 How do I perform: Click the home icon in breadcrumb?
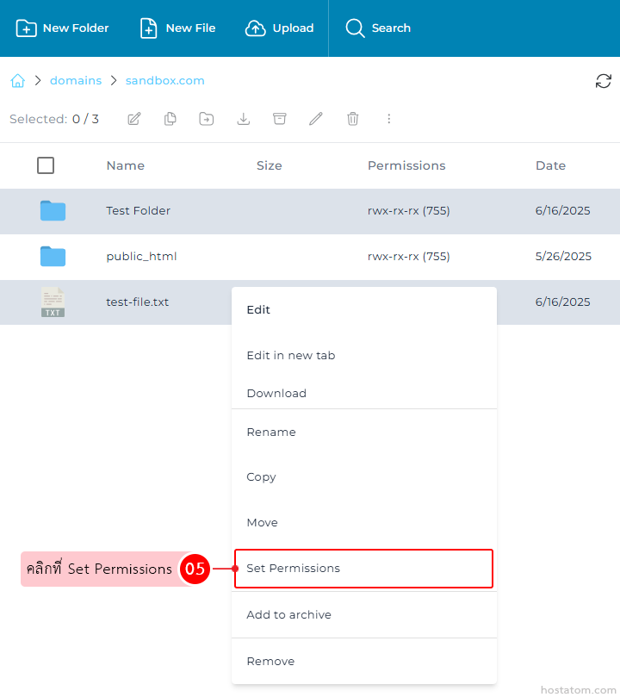coord(17,81)
